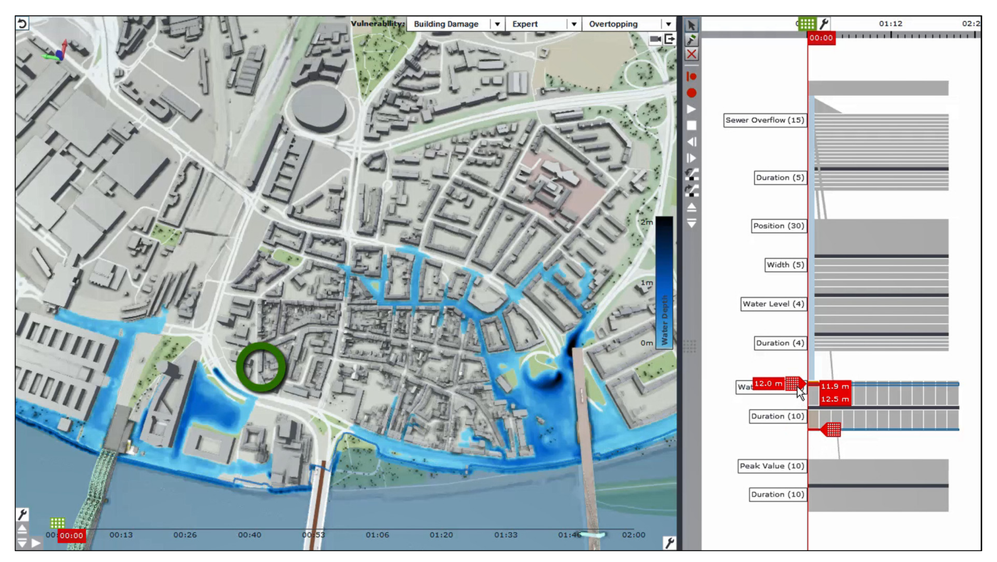
Task: Open timeline settings wrench at top
Action: 824,24
